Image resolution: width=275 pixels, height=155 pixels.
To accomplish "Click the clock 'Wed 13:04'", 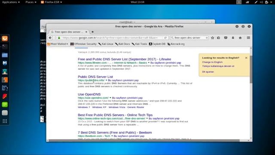I will pyautogui.click(x=137, y=2).
